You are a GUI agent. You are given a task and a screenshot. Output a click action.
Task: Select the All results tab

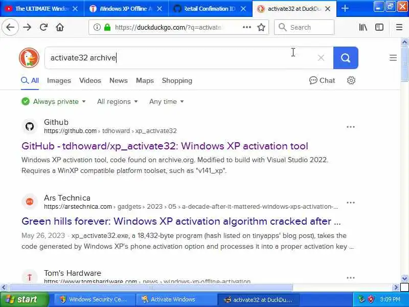[x=30, y=80]
